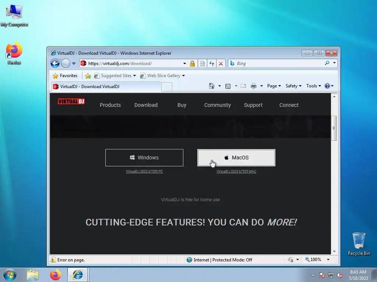Viewport: 377px width, 282px height.
Task: Open the Favorites star button
Action: [65, 76]
